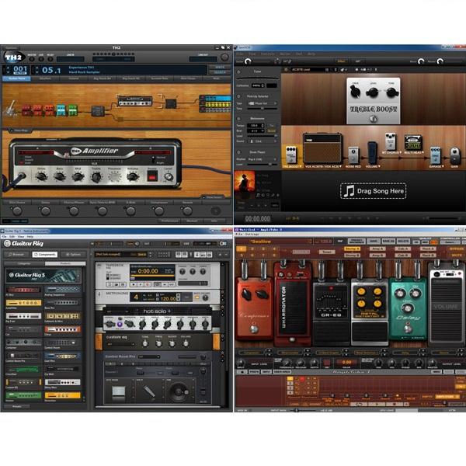Select the Wharmonator pedal in AmpliTube
The width and height of the screenshot is (466, 466).
(x=293, y=304)
